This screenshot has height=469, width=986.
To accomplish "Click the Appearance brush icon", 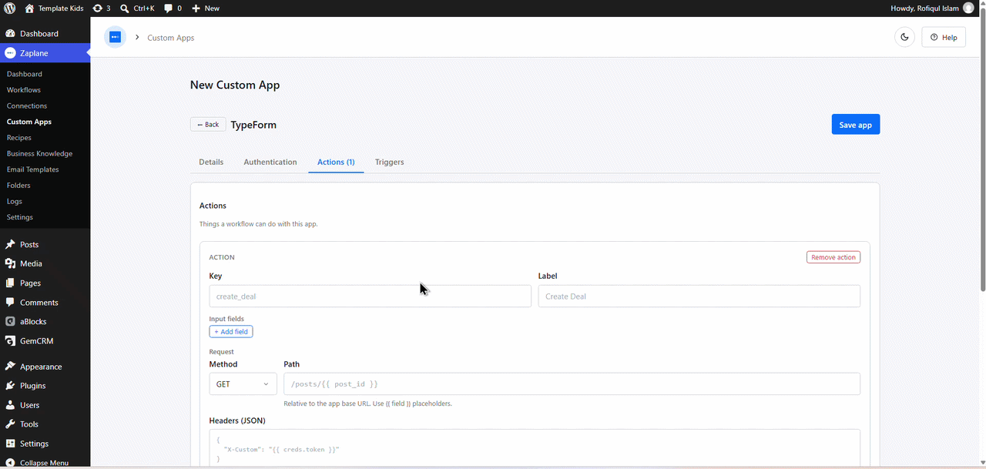I will click(10, 367).
